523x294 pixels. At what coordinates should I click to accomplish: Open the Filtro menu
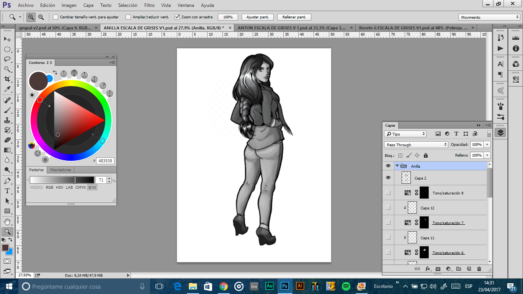(x=149, y=5)
